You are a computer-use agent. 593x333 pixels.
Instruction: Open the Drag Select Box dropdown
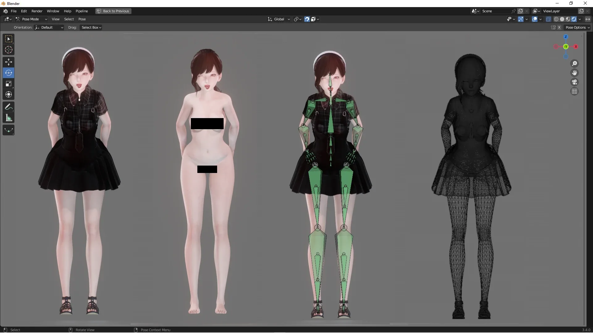pos(91,27)
